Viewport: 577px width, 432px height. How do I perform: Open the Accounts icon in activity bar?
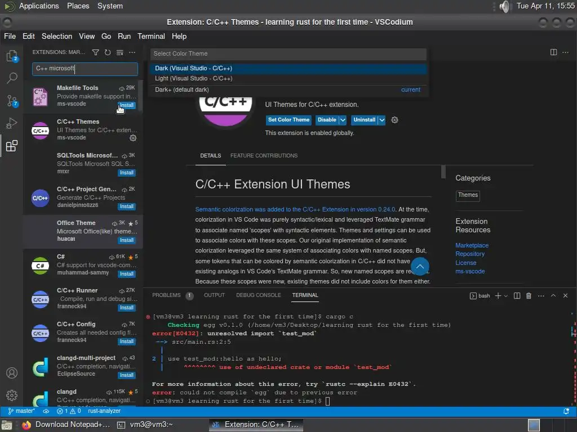click(12, 373)
